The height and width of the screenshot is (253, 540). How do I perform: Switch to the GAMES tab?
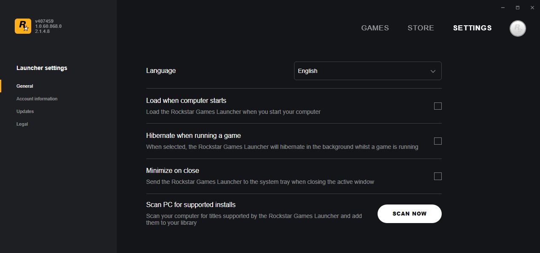[375, 28]
